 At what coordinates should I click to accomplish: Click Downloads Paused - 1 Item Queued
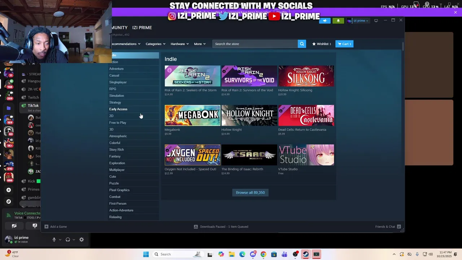coord(224,226)
